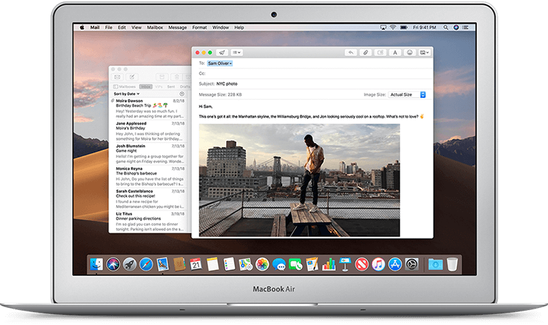Click the reply arrow icon in compose toolbar
The image size is (548, 325).
(x=351, y=52)
